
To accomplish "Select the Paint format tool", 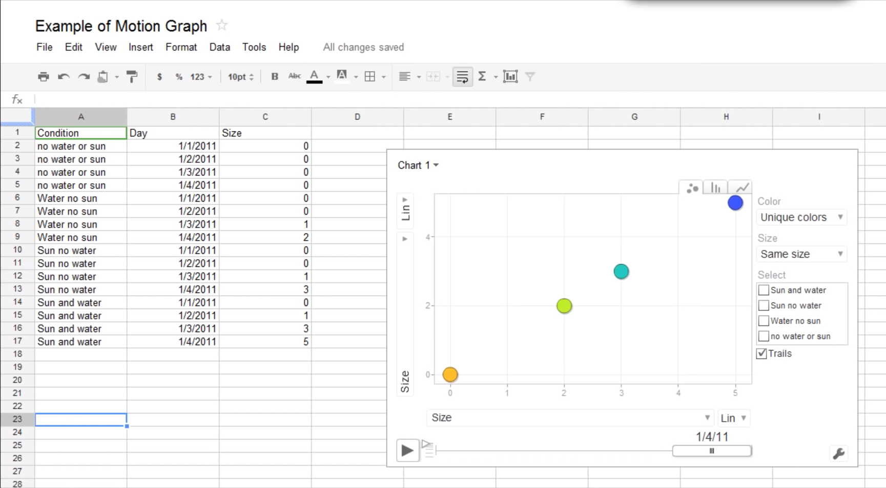I will pos(132,76).
